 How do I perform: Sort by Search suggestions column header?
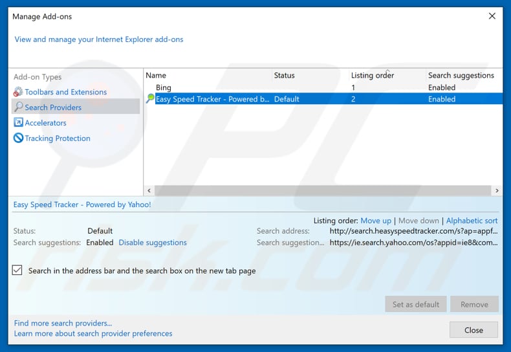coord(461,75)
